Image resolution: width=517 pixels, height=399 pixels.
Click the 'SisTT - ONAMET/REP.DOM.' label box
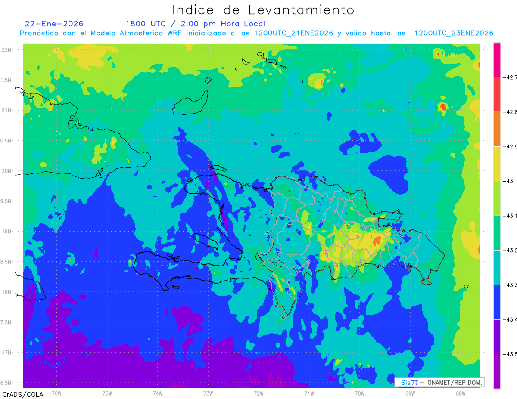439,382
